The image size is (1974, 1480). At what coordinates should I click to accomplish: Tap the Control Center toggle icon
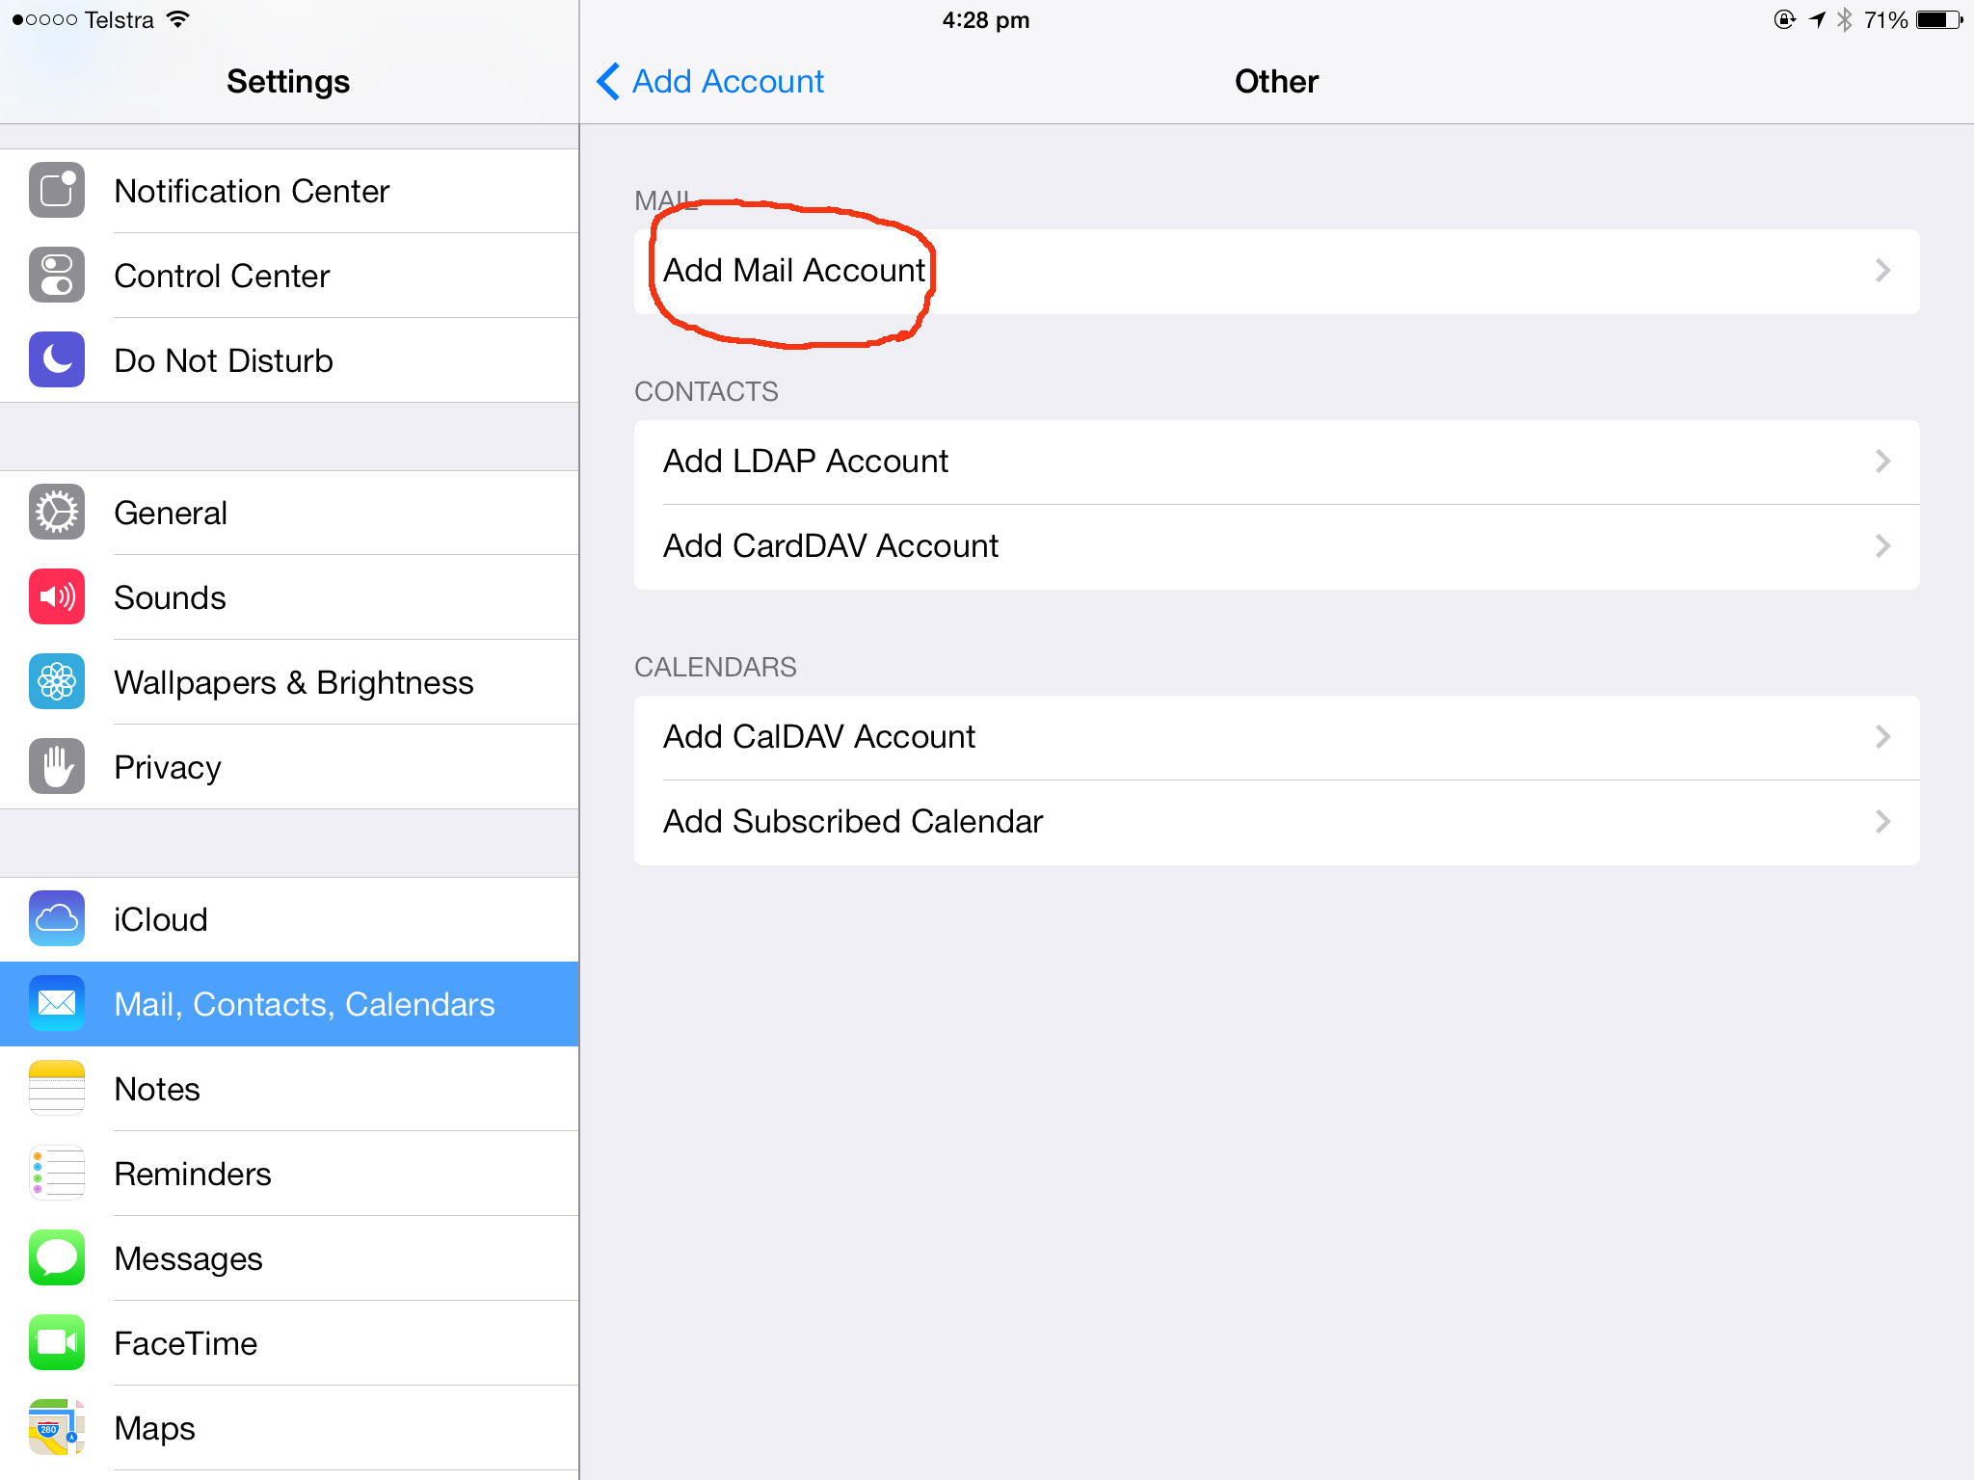click(x=57, y=275)
